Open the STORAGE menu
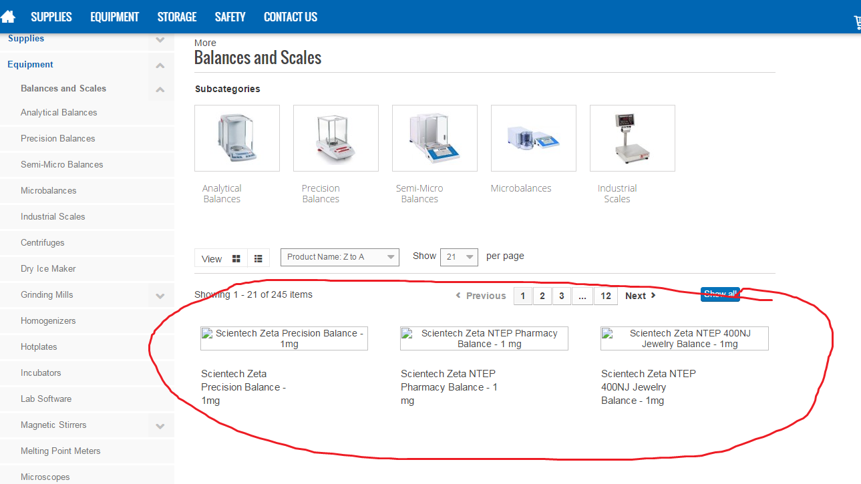The image size is (861, 484). point(177,17)
